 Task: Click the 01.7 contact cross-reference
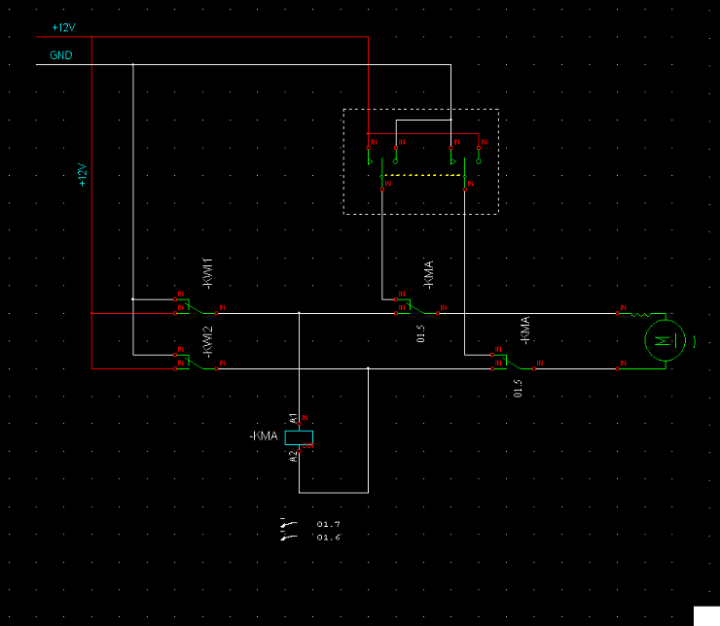tap(328, 525)
